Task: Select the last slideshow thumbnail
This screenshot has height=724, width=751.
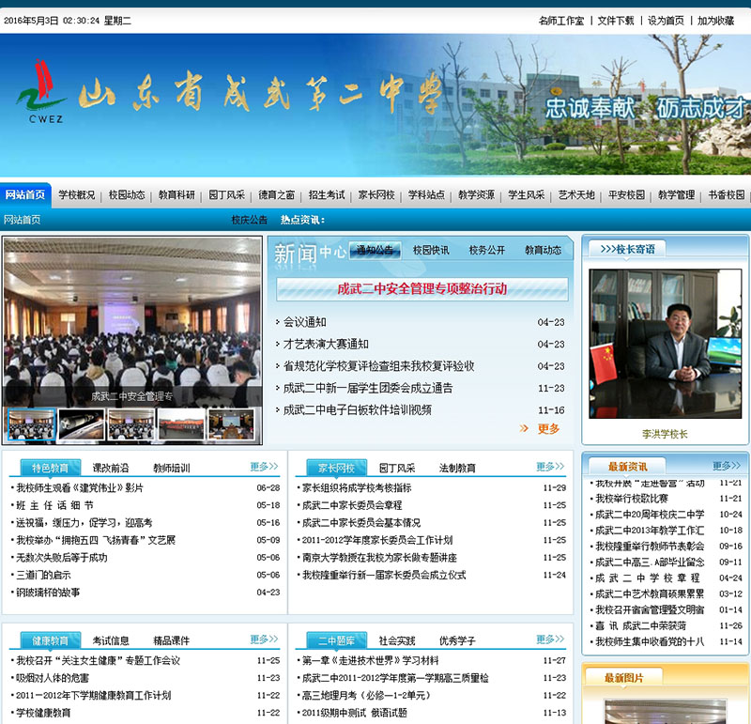Action: tap(231, 424)
